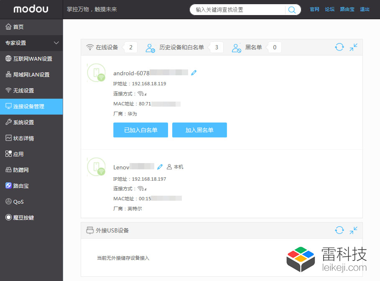
Task: Open 互联网WAN设置 in sidebar
Action: (32, 59)
